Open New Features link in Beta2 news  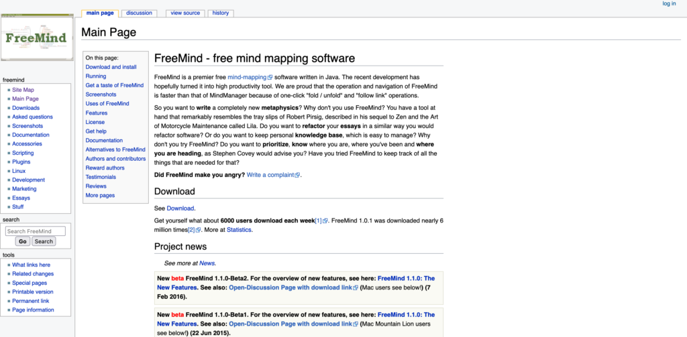[x=406, y=278]
